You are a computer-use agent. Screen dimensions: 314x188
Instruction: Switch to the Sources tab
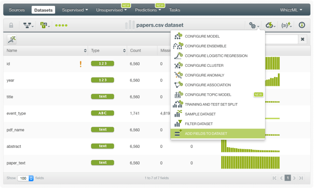(17, 10)
